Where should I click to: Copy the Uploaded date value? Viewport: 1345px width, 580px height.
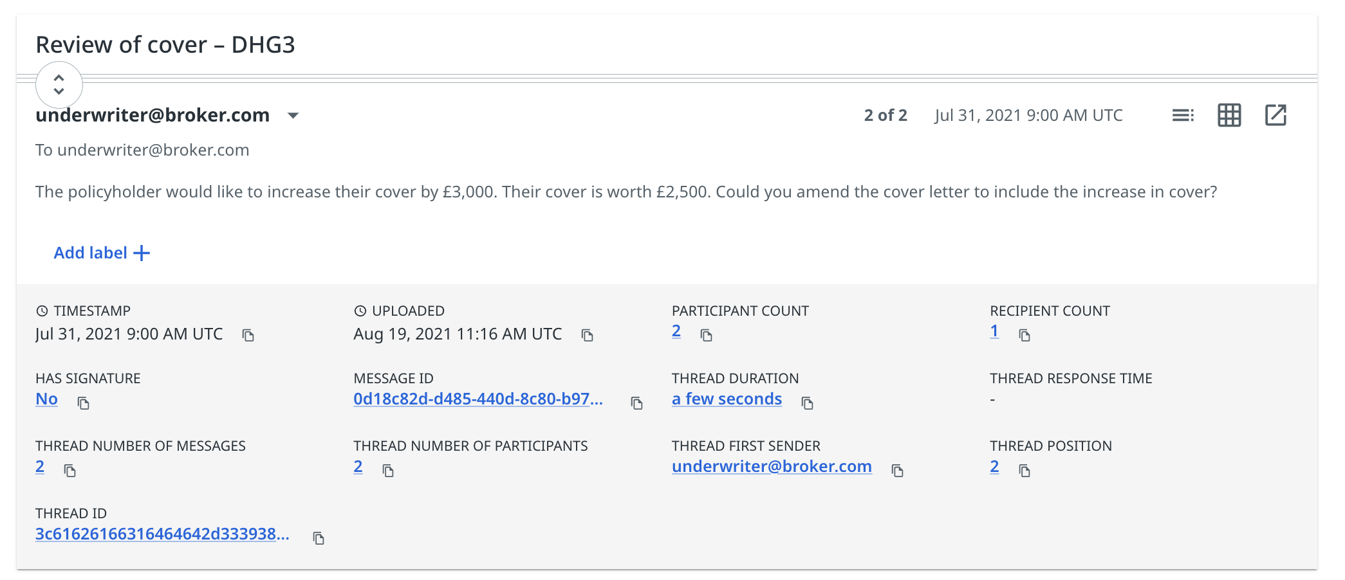[x=587, y=336]
